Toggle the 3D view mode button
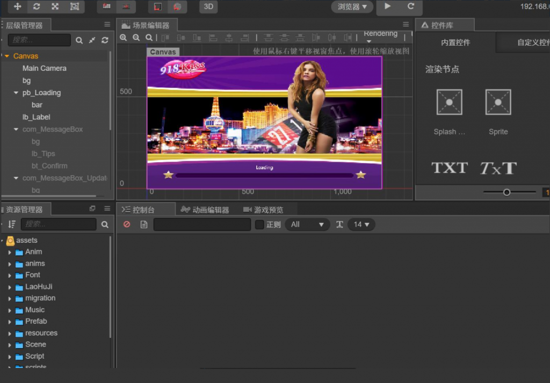Image resolution: width=550 pixels, height=383 pixels. pyautogui.click(x=208, y=7)
